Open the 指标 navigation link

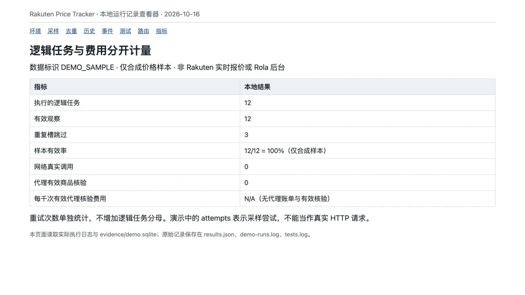coord(162,31)
